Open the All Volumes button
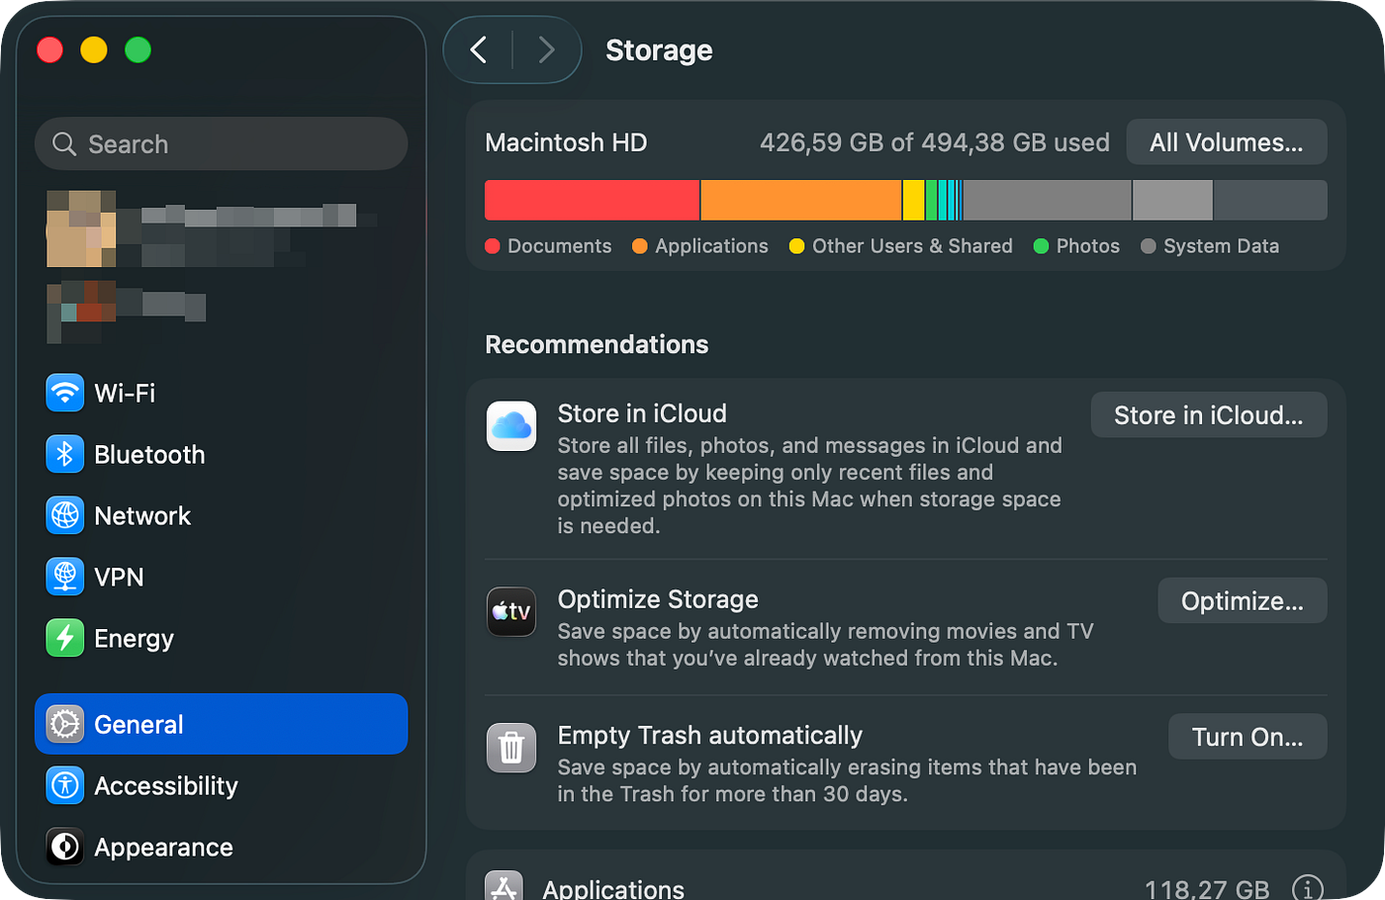This screenshot has height=900, width=1385. tap(1227, 142)
